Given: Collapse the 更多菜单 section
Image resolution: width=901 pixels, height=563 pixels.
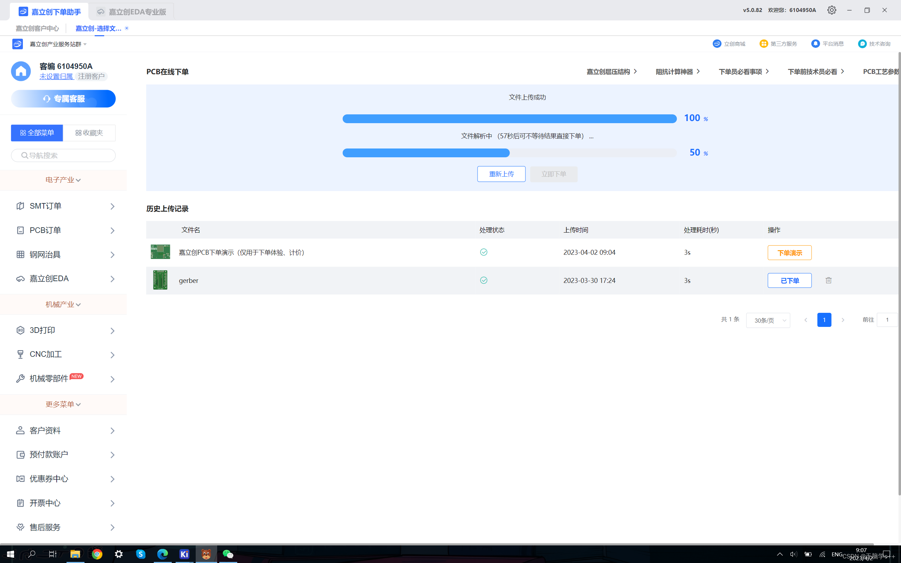Looking at the screenshot, I should pos(63,404).
